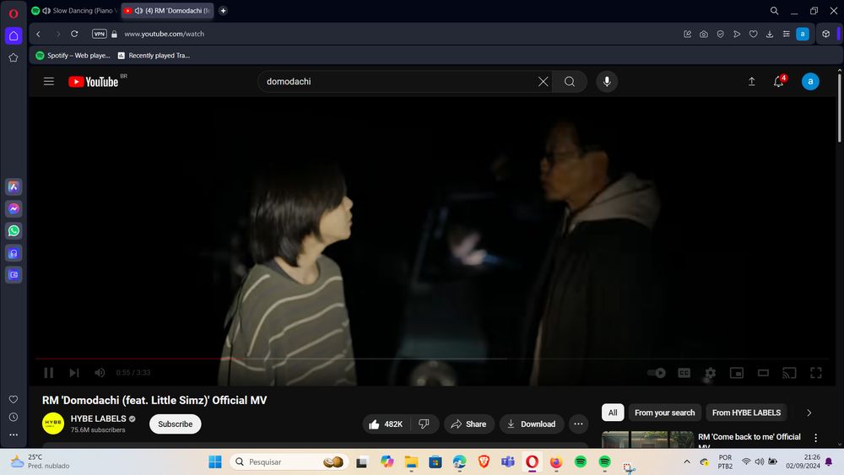Clear the domodachi search text
844x475 pixels.
(x=543, y=82)
